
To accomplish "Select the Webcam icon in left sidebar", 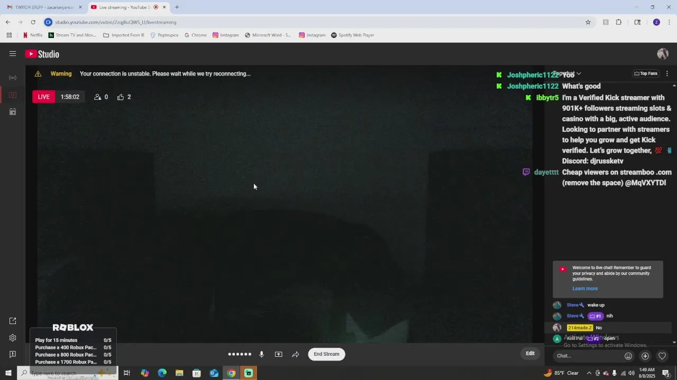I will click(x=13, y=95).
